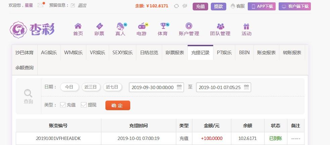Click the 客服 headset icon

[x=233, y=6]
